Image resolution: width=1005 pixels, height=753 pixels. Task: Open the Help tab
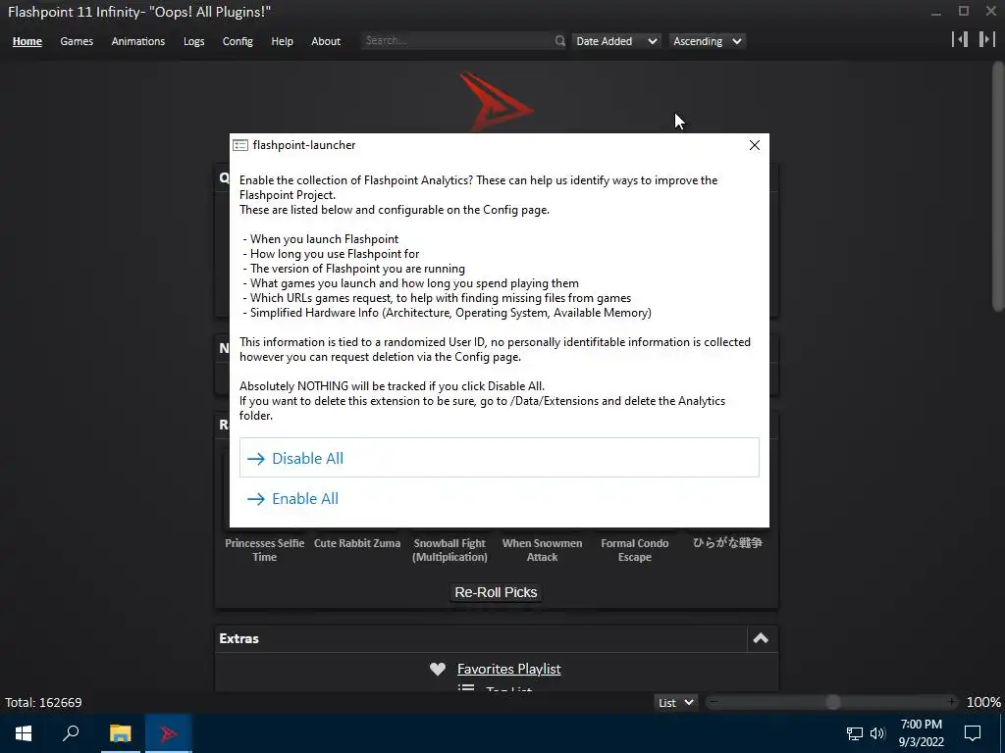pos(282,41)
